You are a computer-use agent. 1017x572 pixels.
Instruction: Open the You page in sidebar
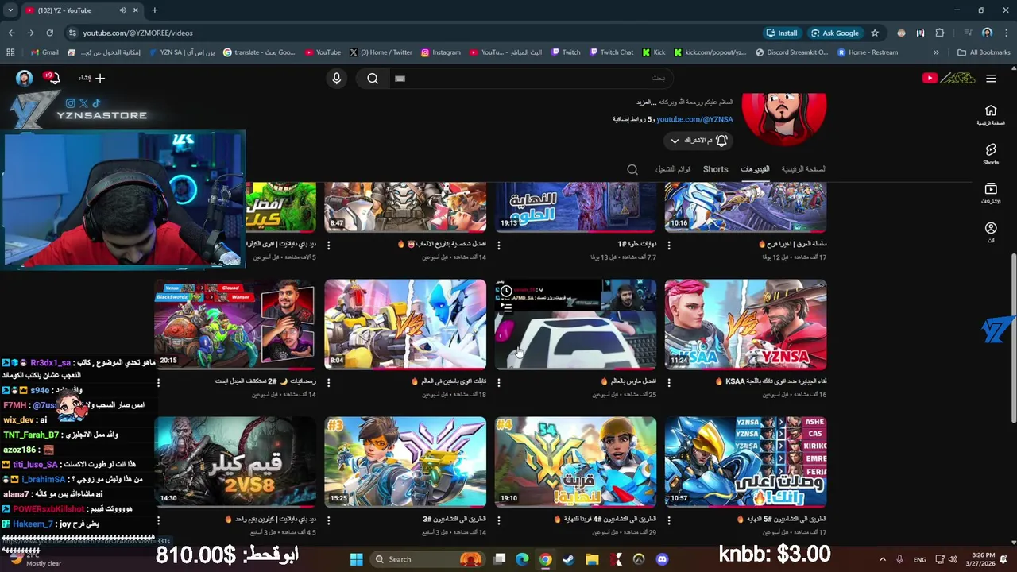point(991,232)
